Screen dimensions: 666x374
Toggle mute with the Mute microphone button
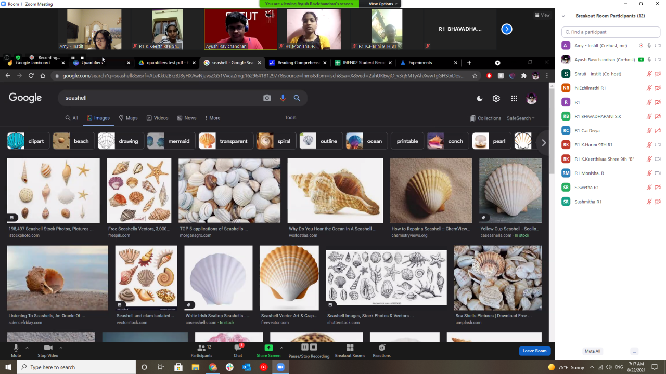pyautogui.click(x=16, y=350)
